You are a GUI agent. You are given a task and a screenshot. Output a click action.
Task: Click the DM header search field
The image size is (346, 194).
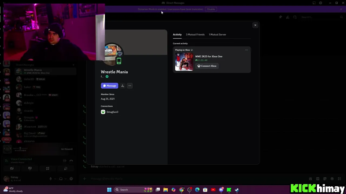pyautogui.click(x=322, y=17)
